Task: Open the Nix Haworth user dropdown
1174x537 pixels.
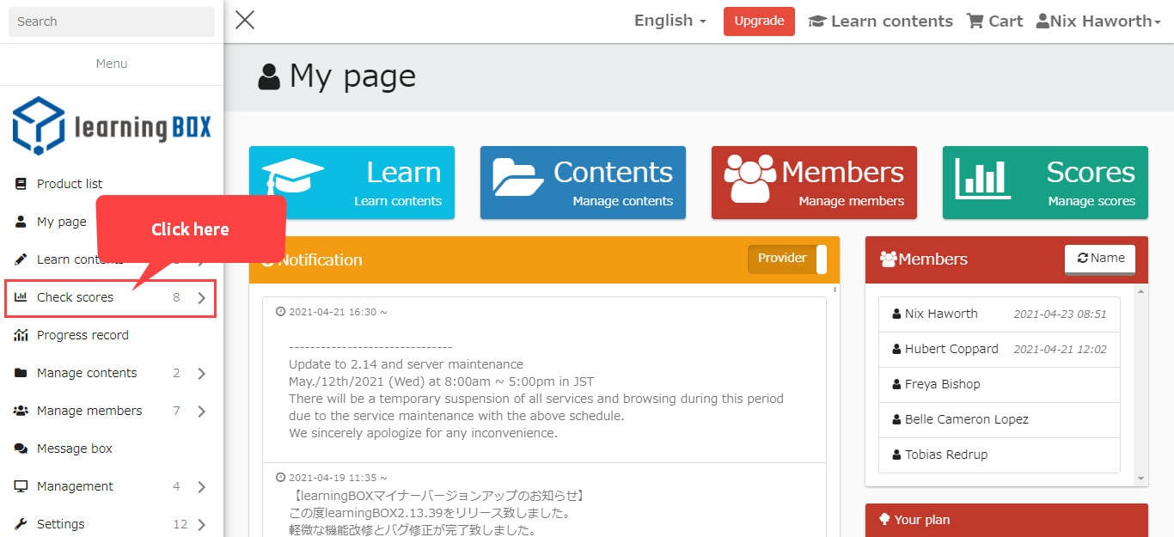Action: point(1098,21)
